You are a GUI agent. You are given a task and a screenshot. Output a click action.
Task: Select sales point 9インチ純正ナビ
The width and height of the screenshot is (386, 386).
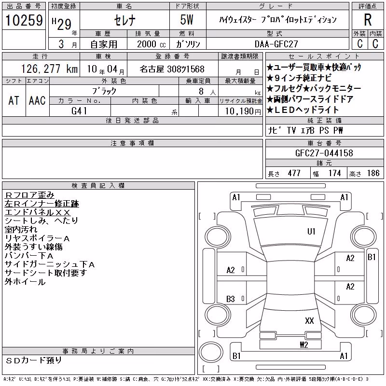coord(299,78)
